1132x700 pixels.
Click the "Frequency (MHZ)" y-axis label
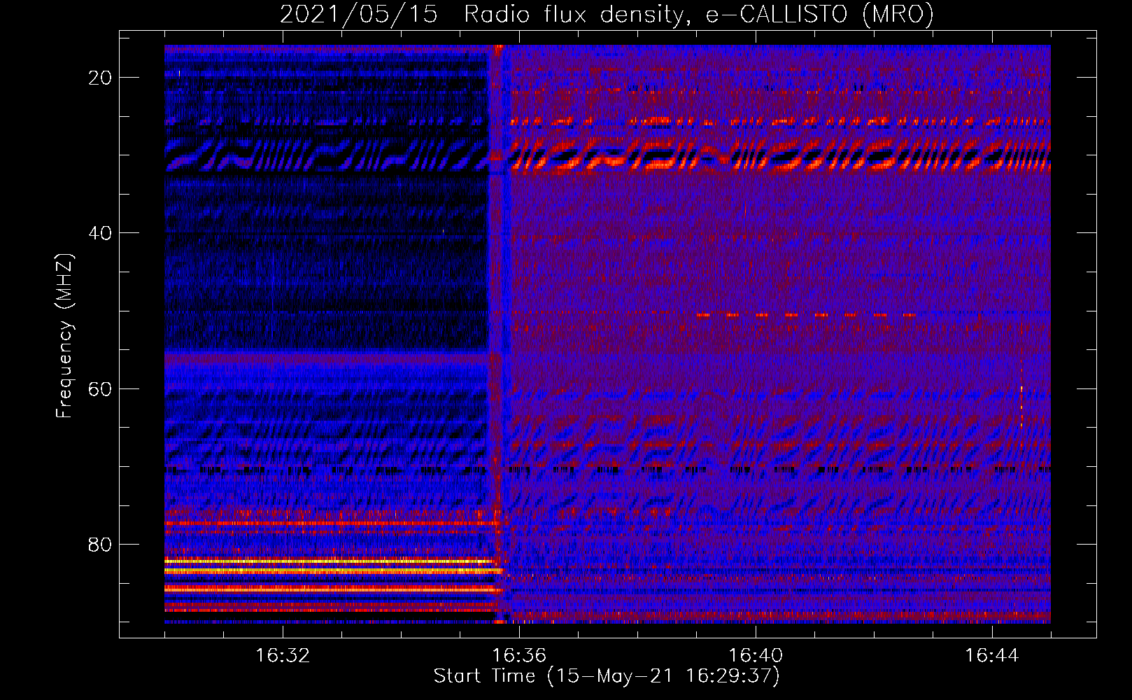(x=64, y=336)
